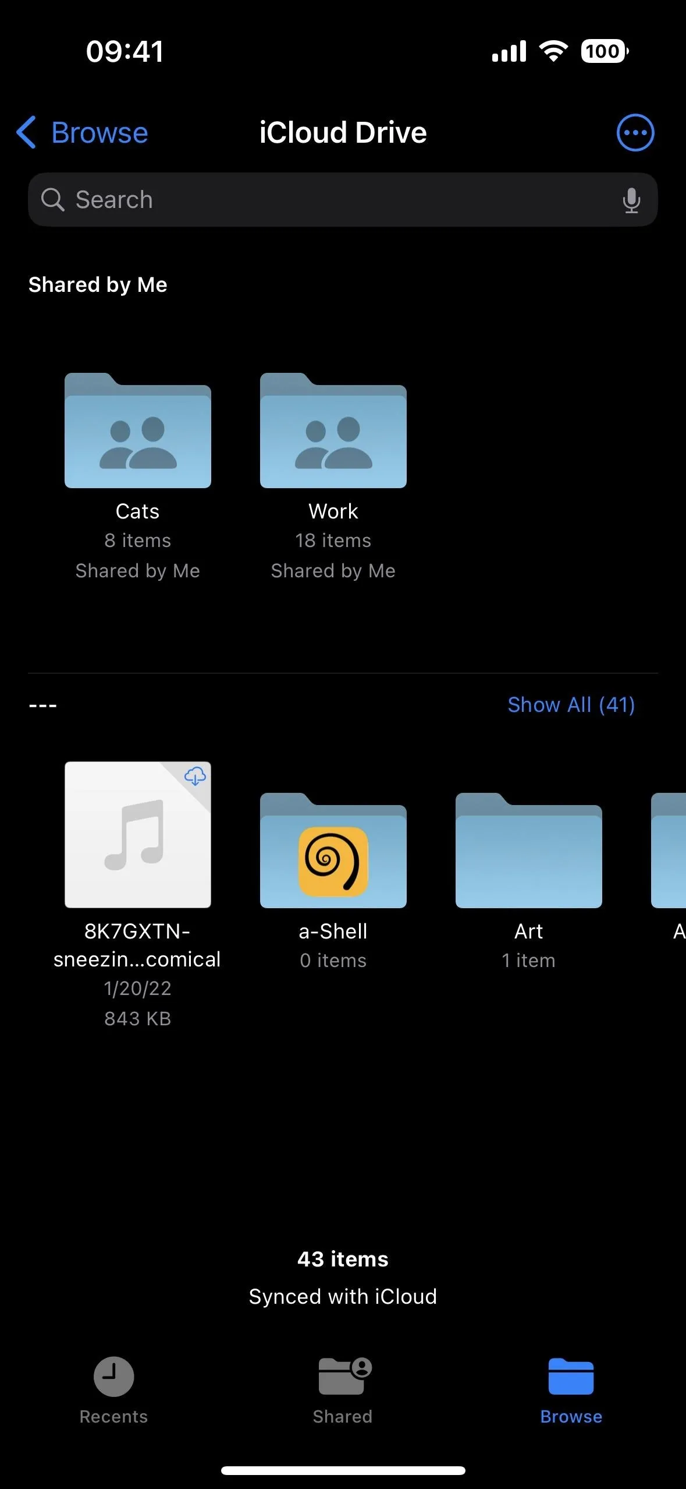Screen dimensions: 686x1489
Task: Select the "8 items" label under Cats
Action: [138, 541]
